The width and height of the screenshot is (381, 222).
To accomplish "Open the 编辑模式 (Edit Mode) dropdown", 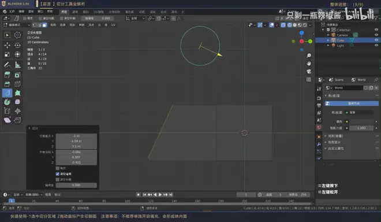I will (17, 25).
